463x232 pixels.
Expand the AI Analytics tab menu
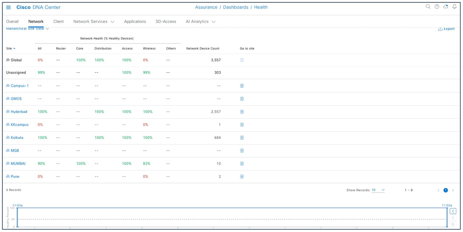(x=200, y=22)
